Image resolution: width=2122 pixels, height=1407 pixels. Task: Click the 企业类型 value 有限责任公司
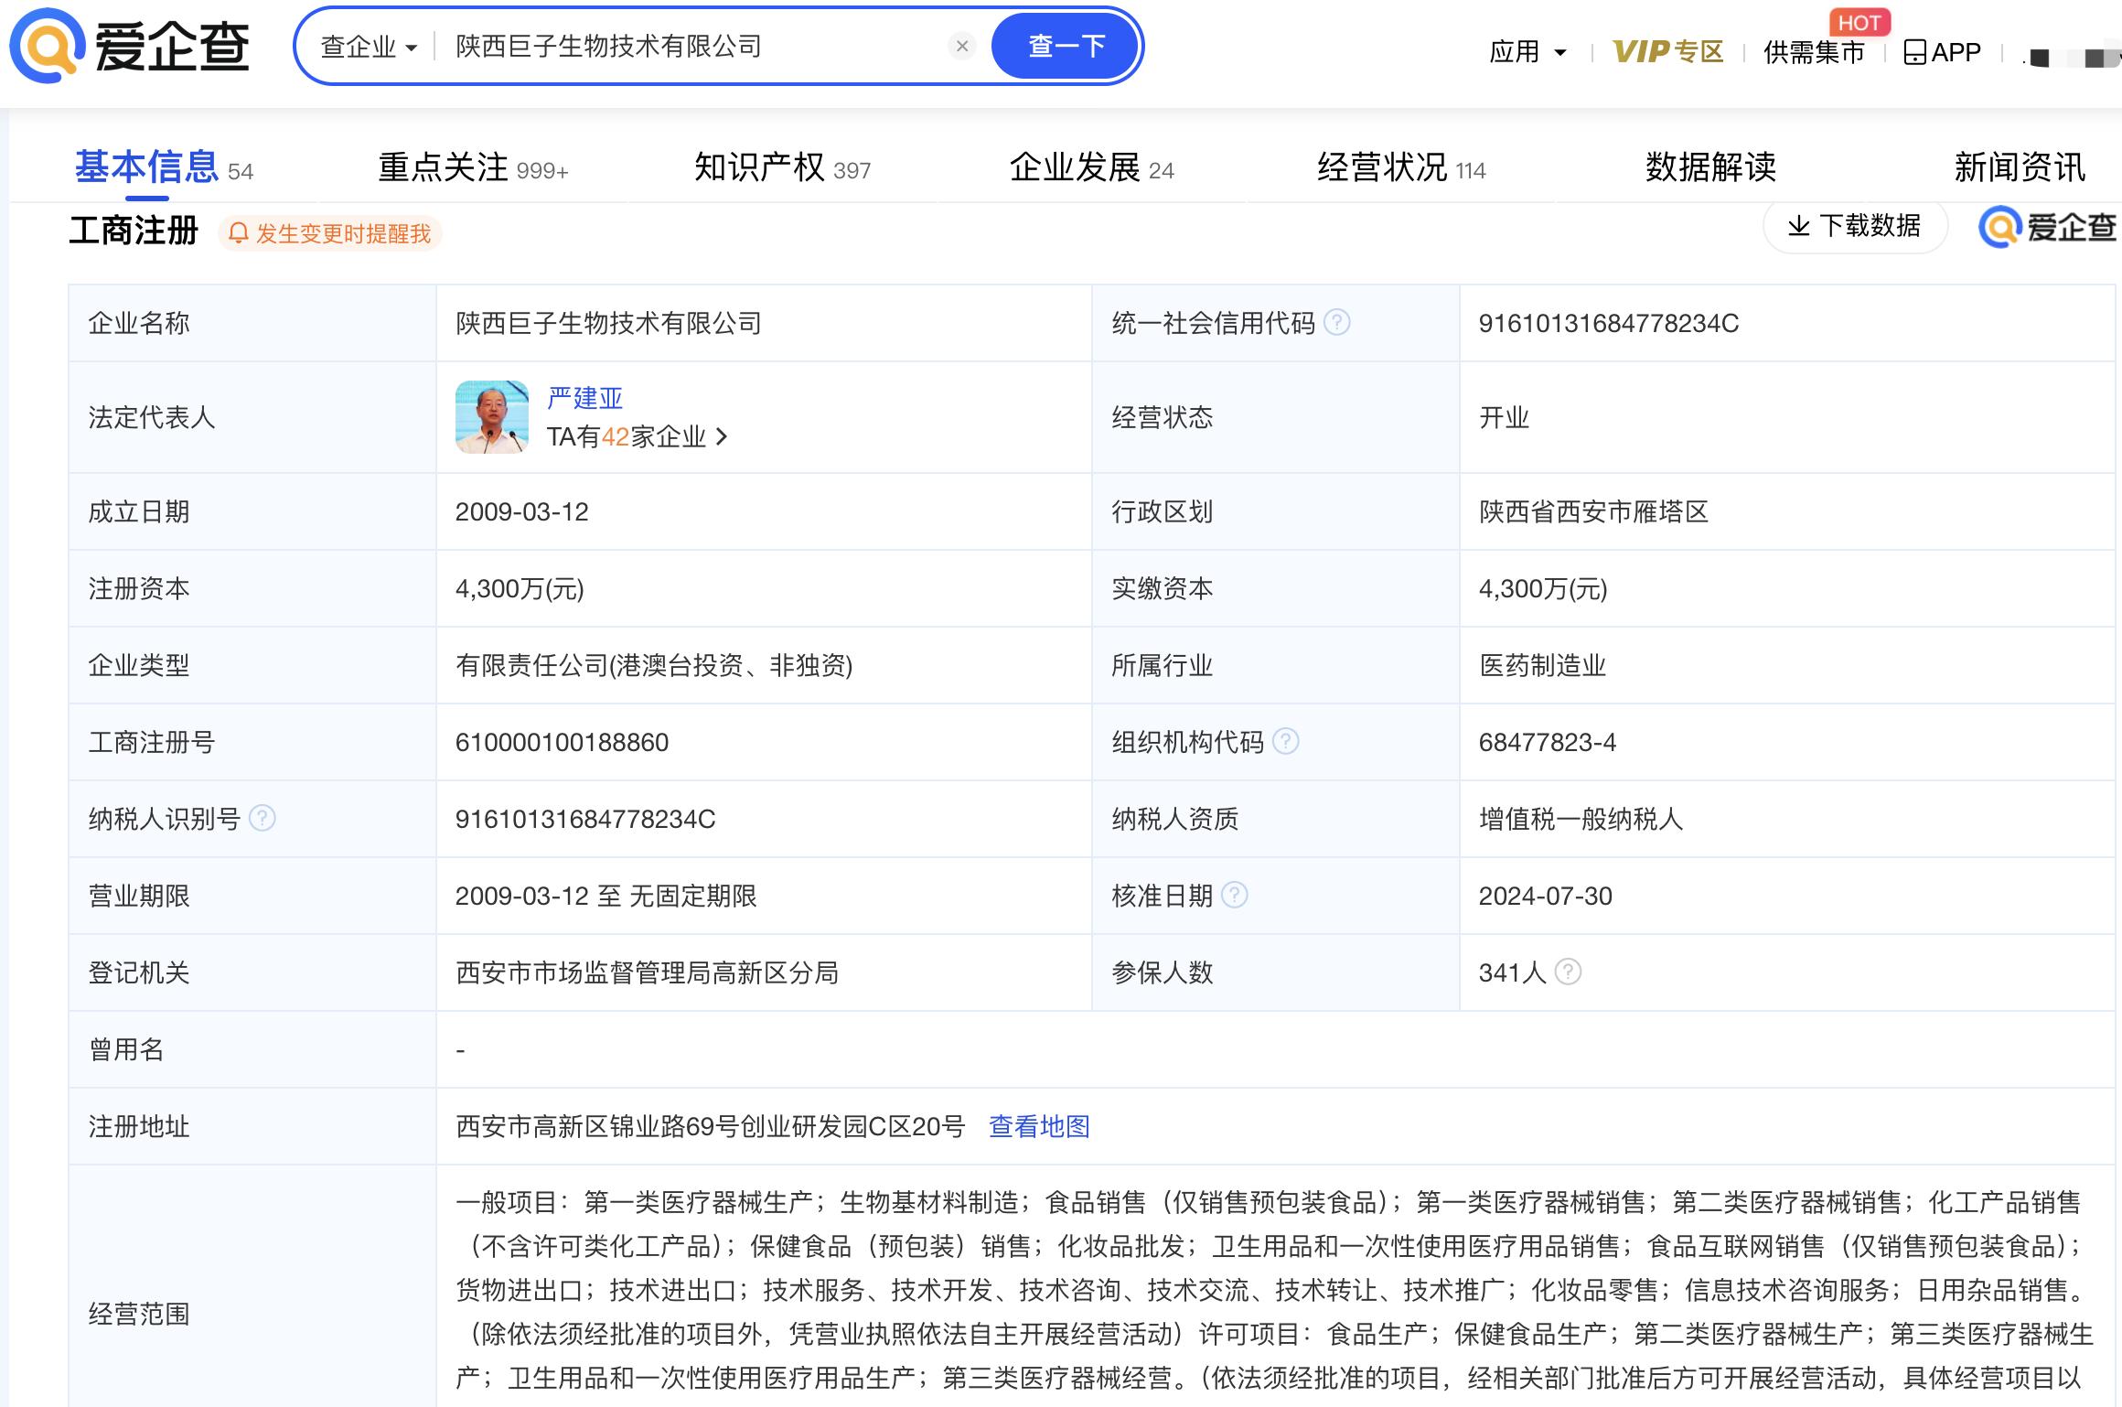pos(654,665)
